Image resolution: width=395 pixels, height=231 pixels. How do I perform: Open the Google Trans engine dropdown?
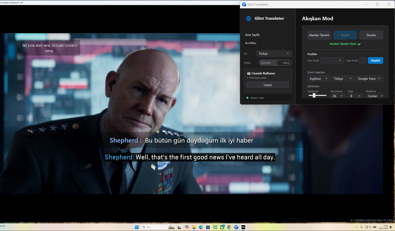click(x=369, y=79)
